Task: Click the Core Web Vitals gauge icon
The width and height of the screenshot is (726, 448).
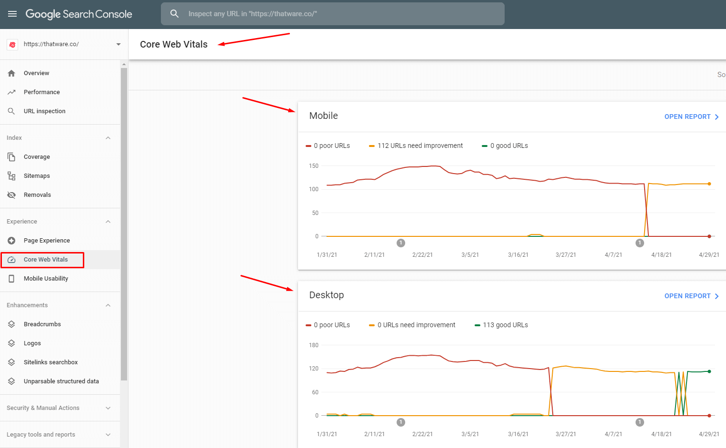Action: [x=11, y=260]
